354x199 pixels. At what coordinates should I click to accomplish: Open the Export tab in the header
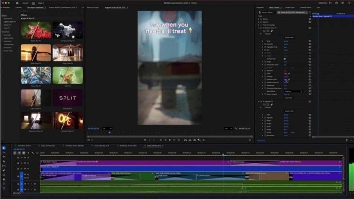41,3
